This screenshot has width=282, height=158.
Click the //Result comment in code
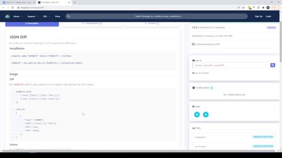20,109
